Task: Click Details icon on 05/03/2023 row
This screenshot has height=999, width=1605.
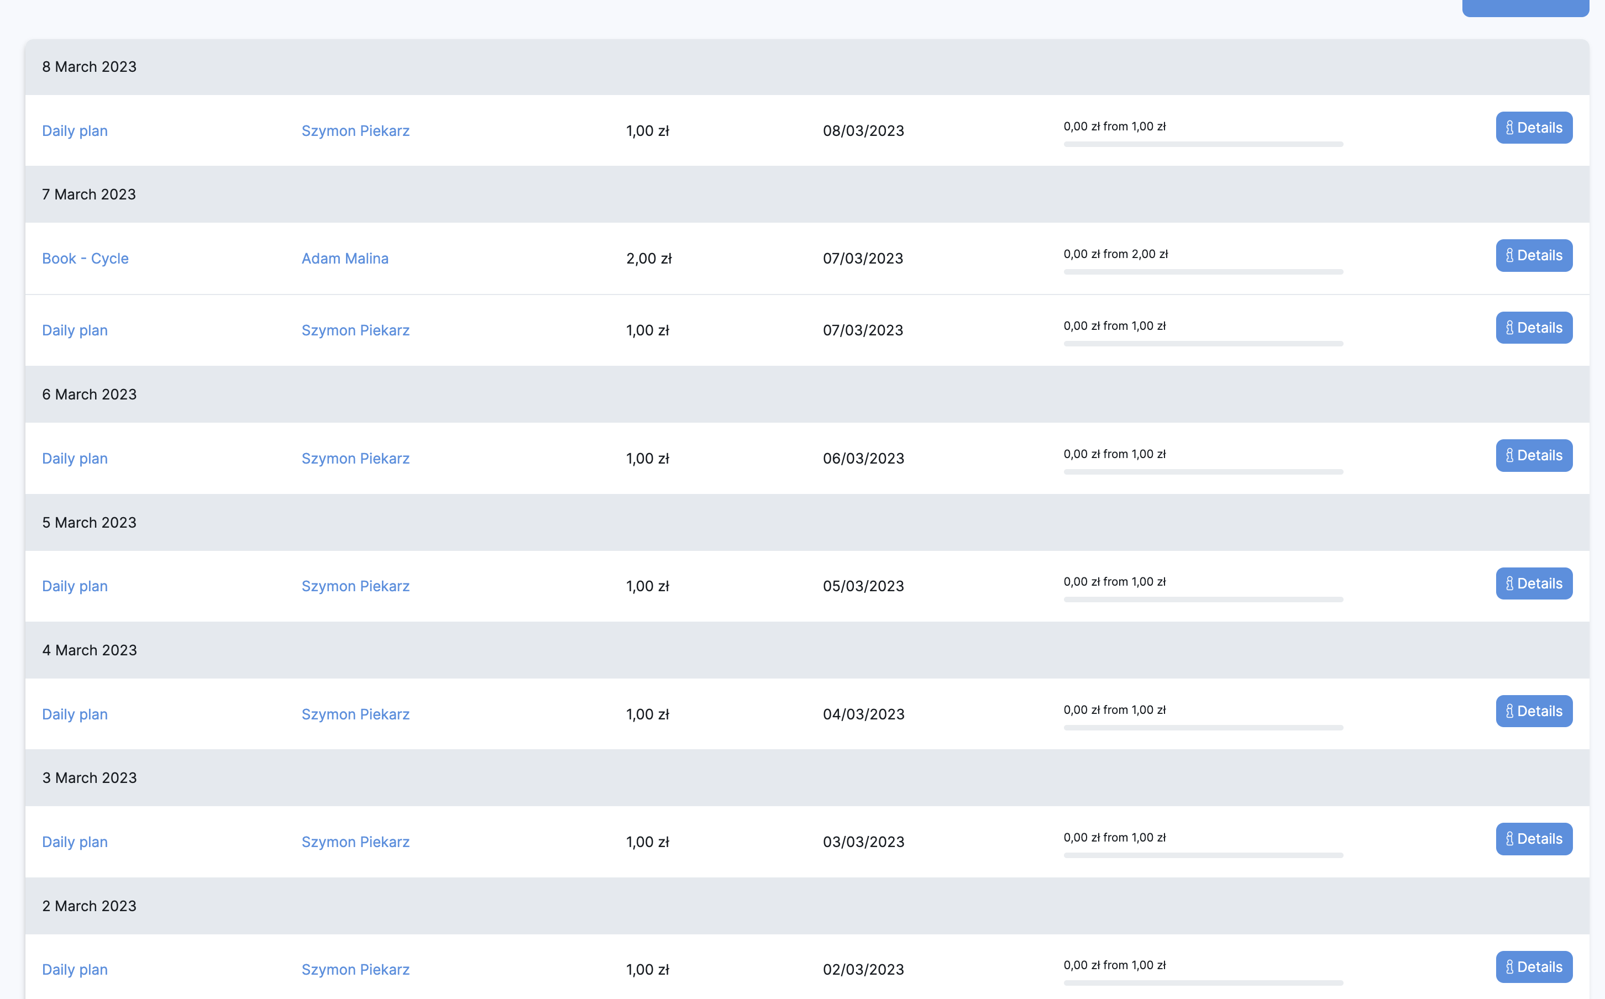Action: pos(1509,583)
